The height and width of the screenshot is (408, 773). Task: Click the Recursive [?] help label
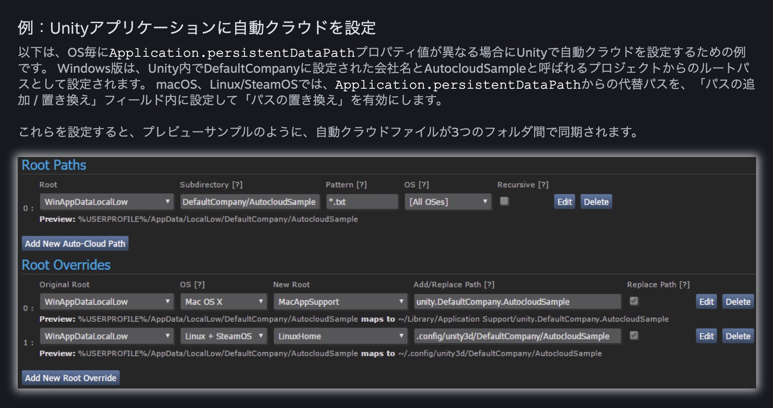click(523, 184)
